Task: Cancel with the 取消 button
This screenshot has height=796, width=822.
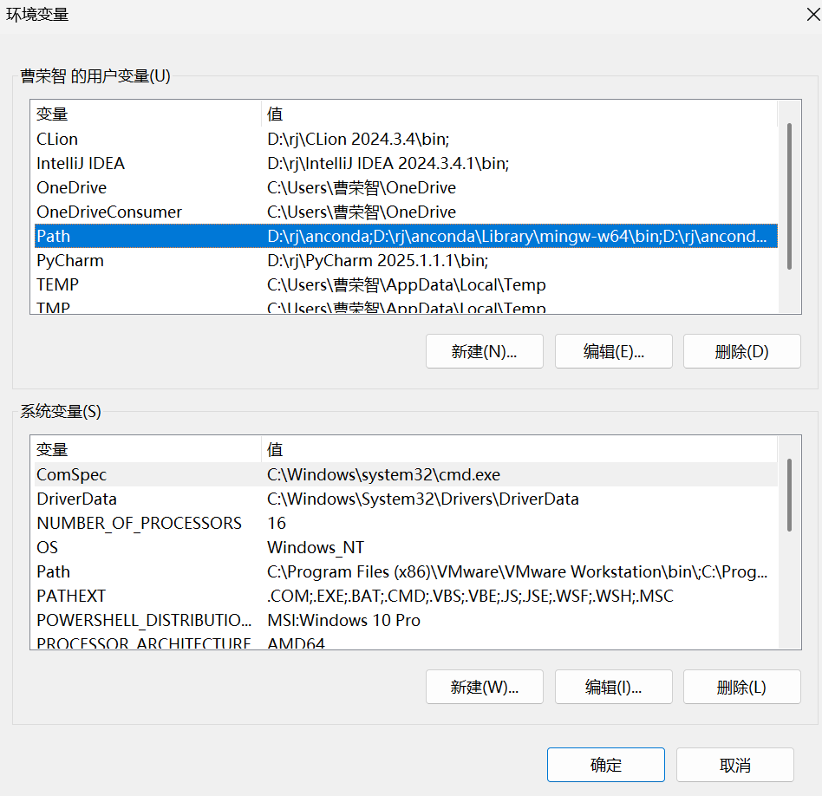Action: [735, 765]
